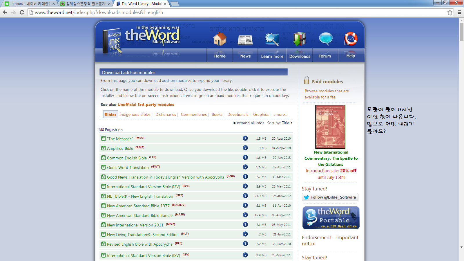Click the theWord book logo
Image resolution: width=464 pixels, height=261 pixels.
click(112, 41)
